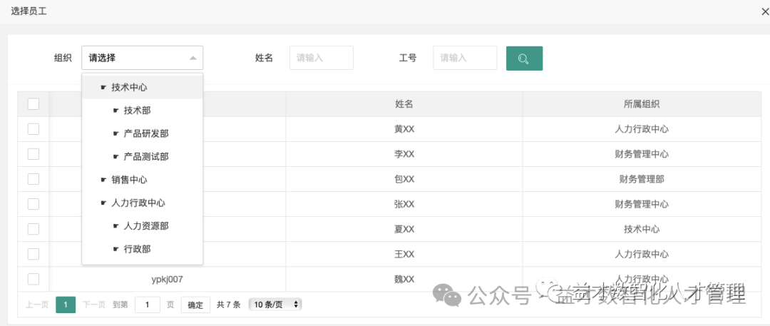This screenshot has height=326, width=770.
Task: Click the 姓名 column header
Action: click(x=404, y=104)
